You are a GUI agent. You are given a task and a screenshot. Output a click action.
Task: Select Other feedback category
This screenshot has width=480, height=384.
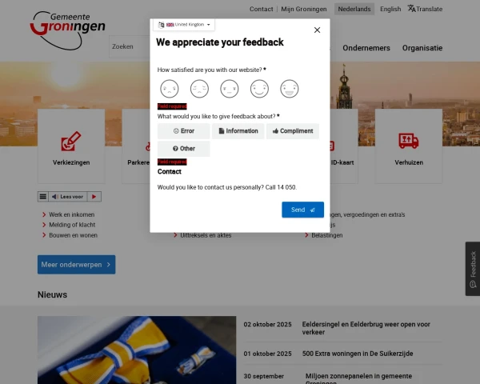pos(184,149)
